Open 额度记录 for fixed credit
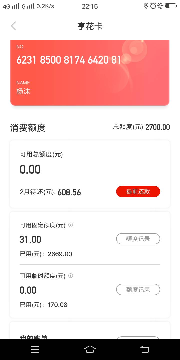180x360 pixels. [x=138, y=239]
